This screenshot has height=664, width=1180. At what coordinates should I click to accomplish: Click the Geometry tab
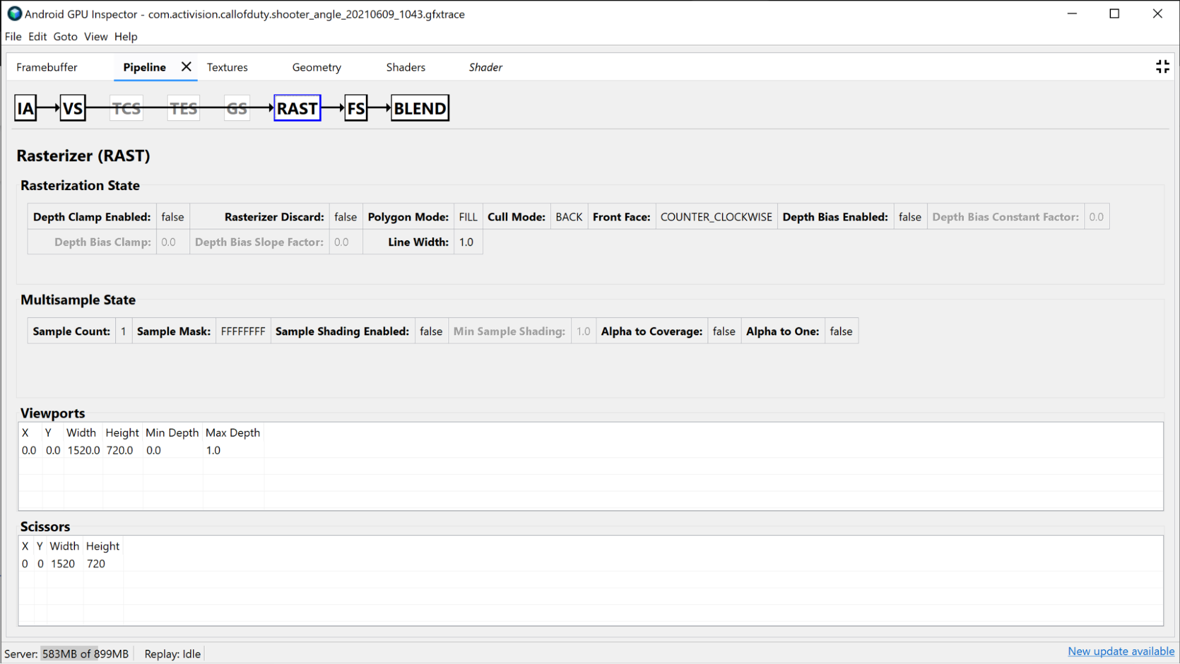pos(317,67)
